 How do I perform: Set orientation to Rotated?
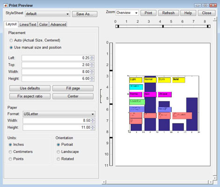[x=65, y=159]
